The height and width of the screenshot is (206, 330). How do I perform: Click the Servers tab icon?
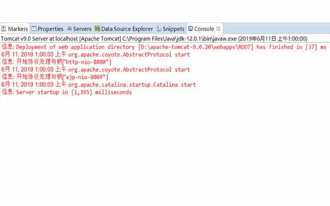[x=69, y=28]
